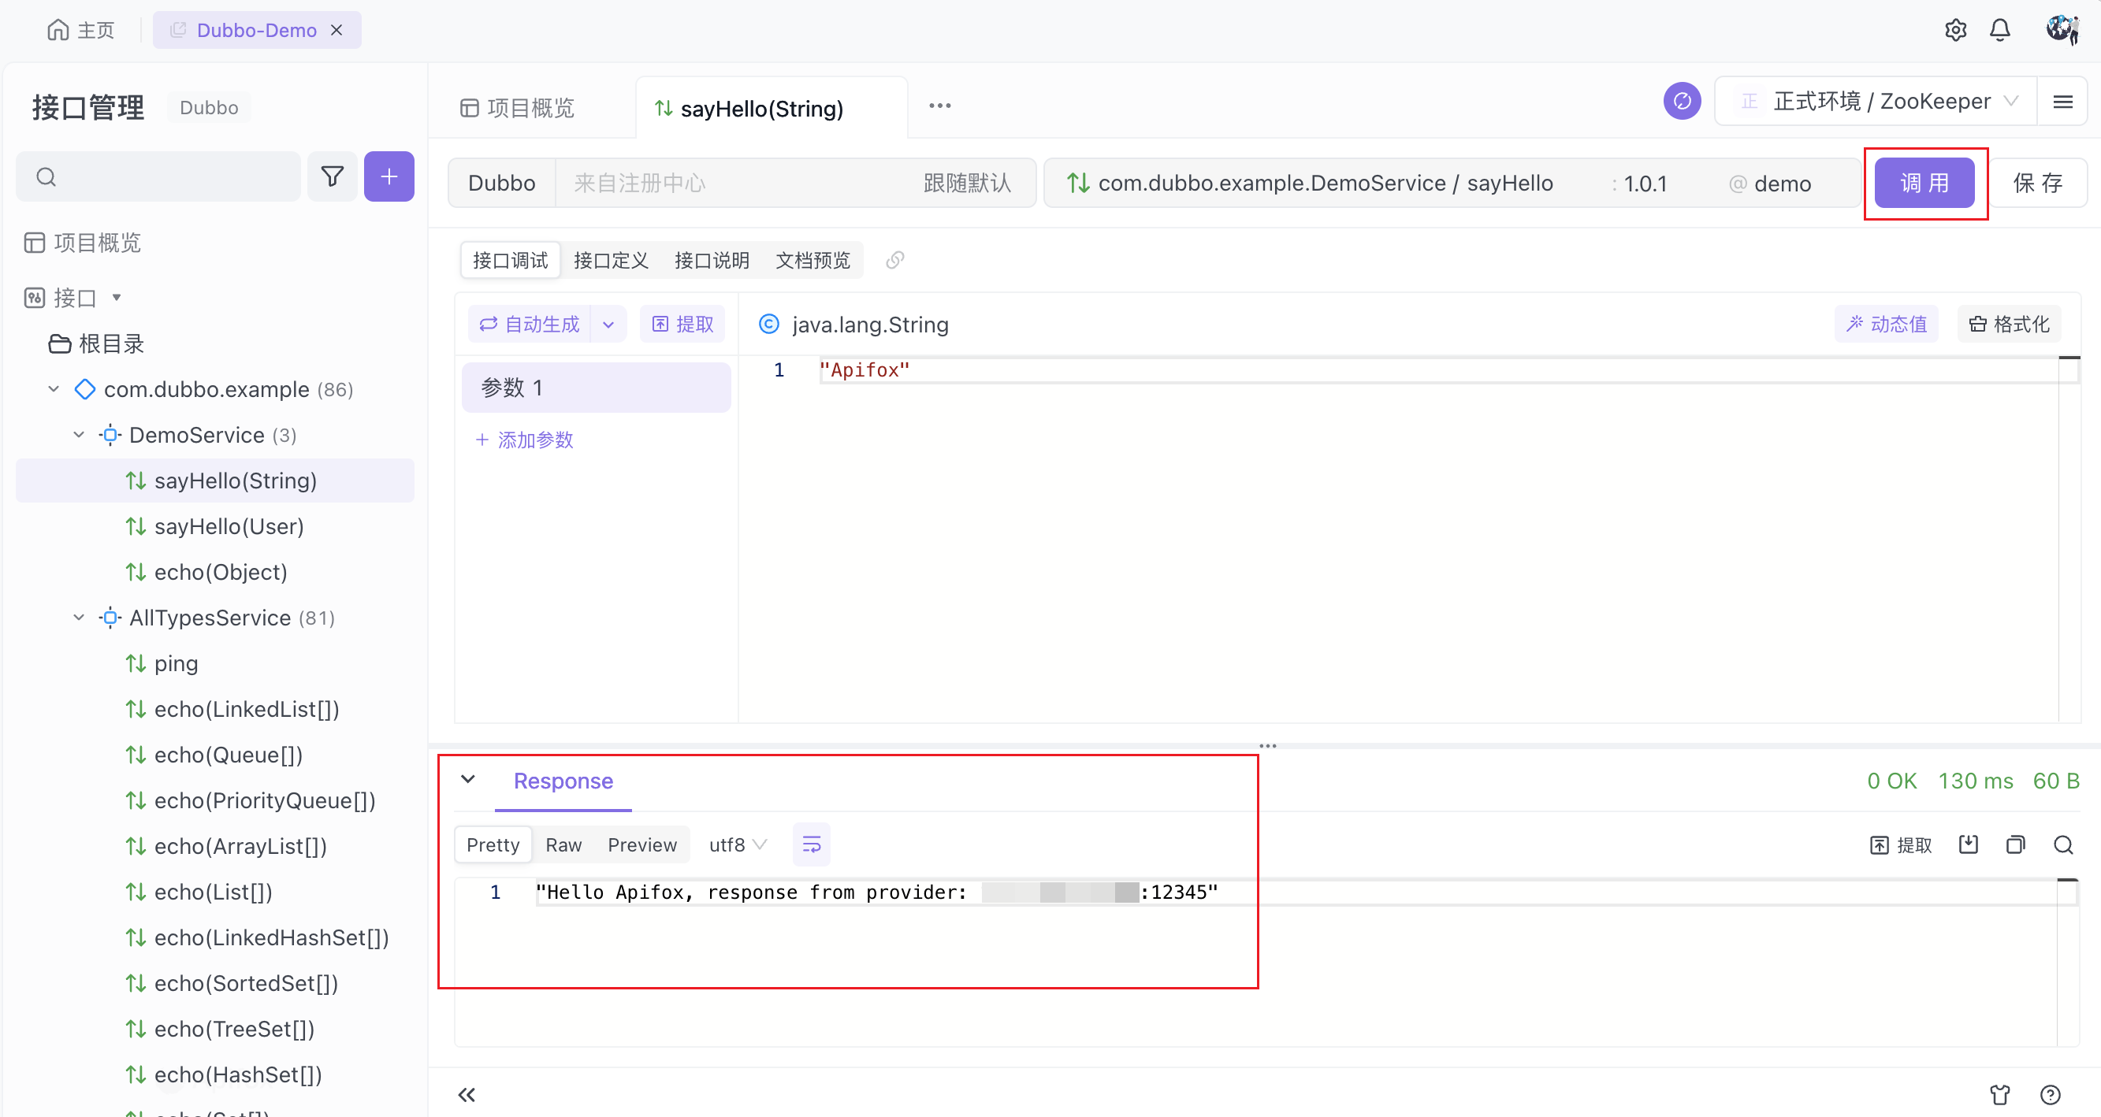Open the notifications bell
Screen dimensions: 2101x1117
point(2000,30)
